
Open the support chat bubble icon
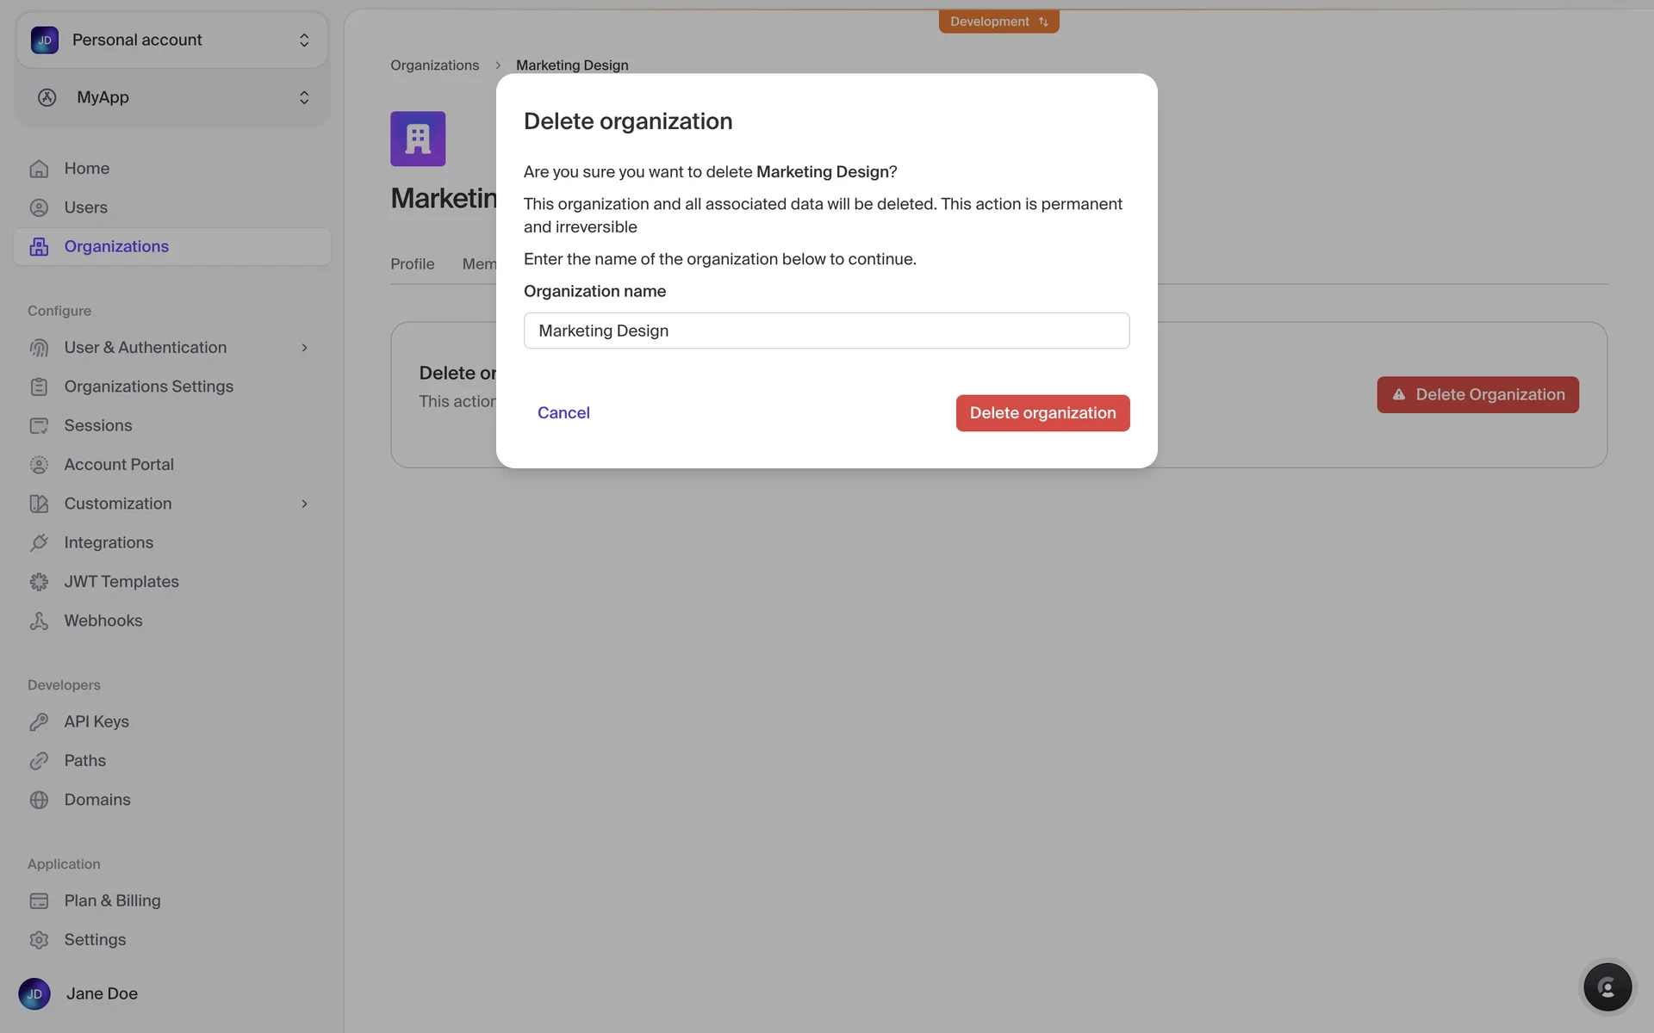tap(1607, 987)
